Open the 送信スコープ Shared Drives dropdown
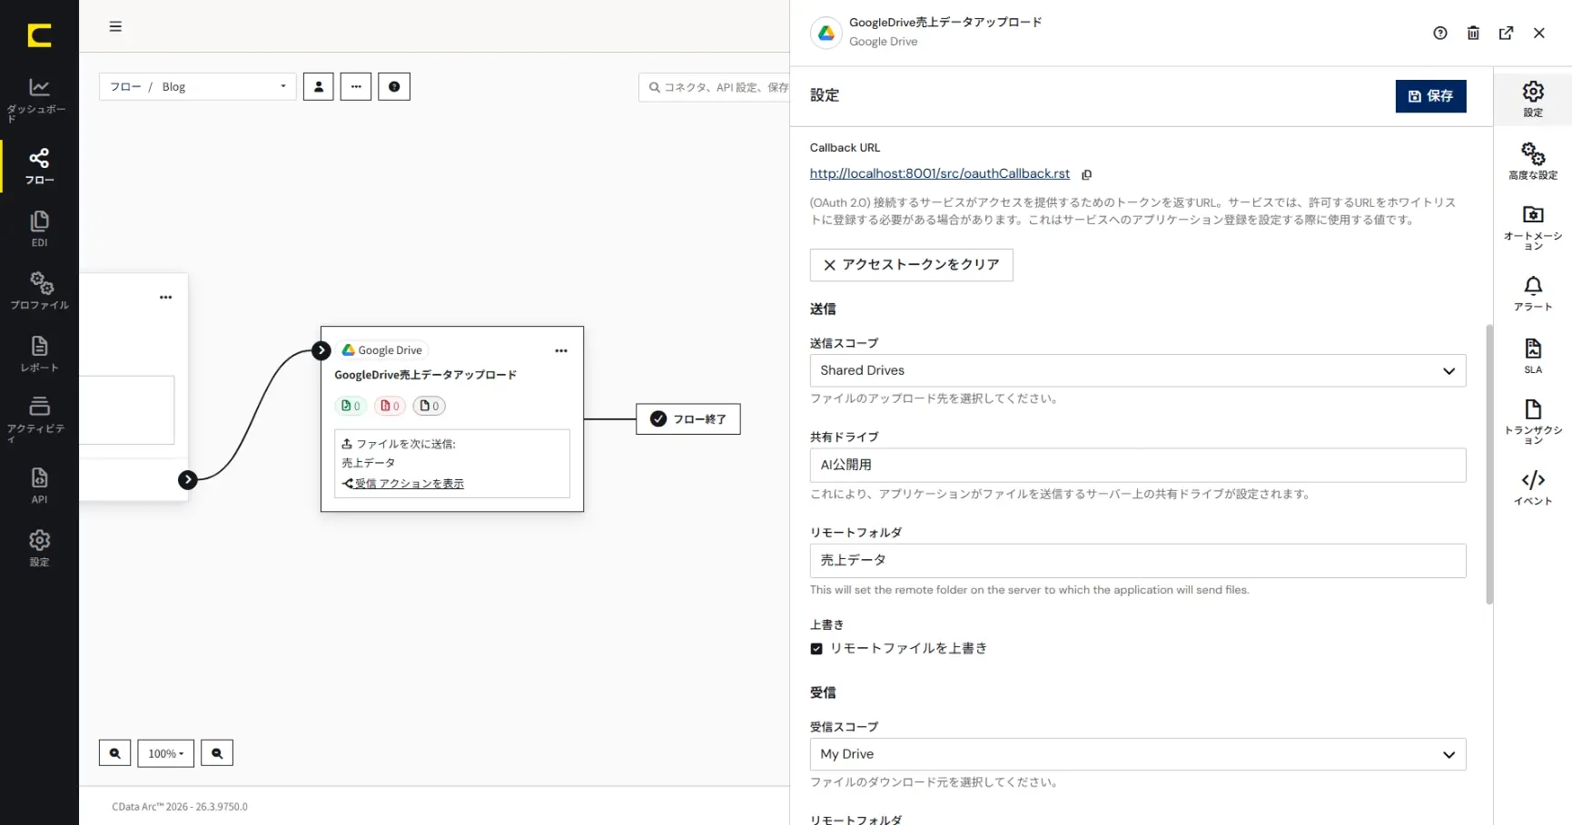1572x825 pixels. tap(1137, 370)
